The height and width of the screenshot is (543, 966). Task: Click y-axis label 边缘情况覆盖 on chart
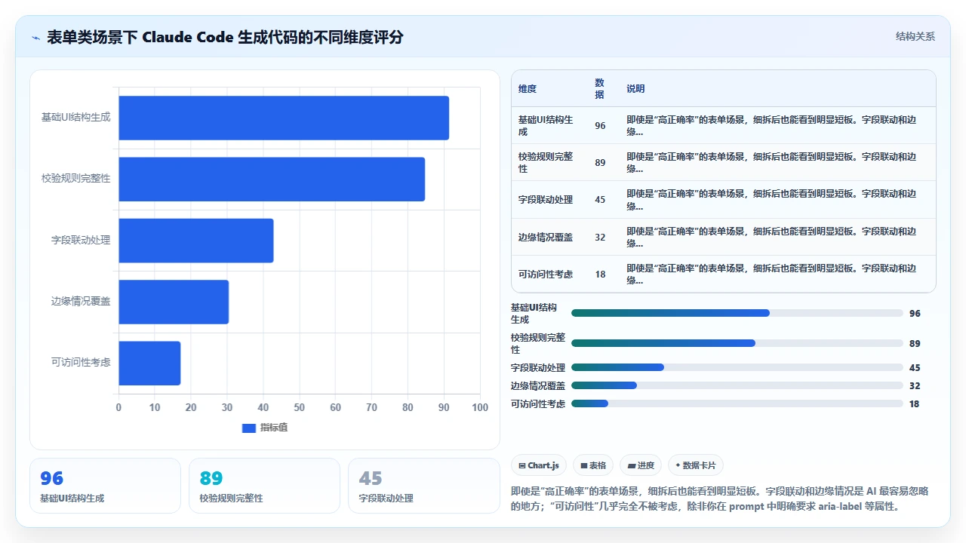(81, 301)
